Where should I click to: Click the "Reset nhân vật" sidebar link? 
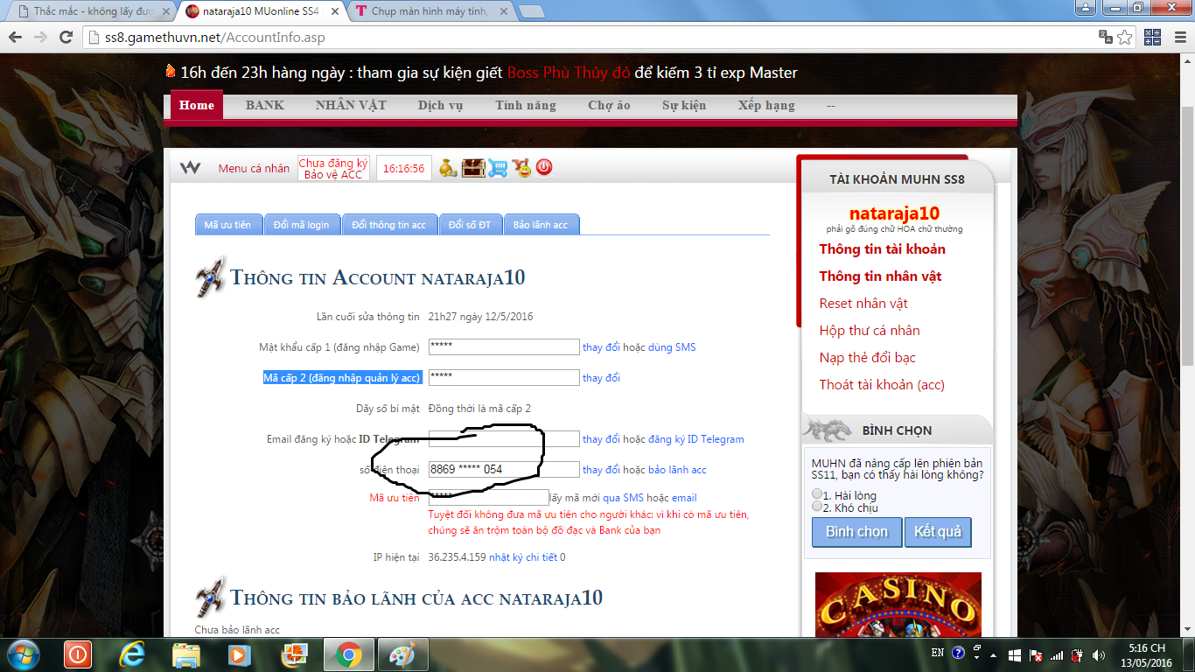pos(863,304)
